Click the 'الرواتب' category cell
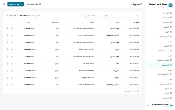 pos(116,49)
